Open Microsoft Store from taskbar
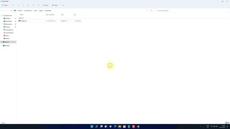Viewport: 230px width, 129px height. pos(124,126)
